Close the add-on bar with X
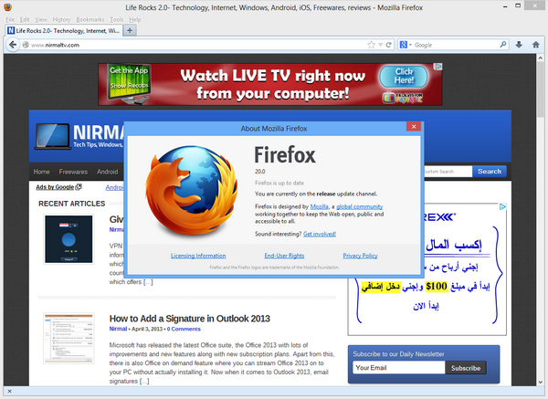The height and width of the screenshot is (399, 548). [x=9, y=391]
